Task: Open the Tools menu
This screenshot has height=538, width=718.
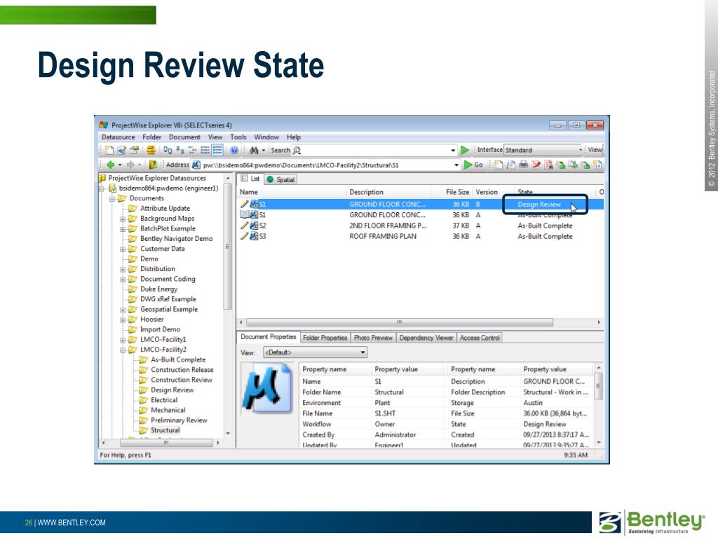Action: tap(238, 137)
